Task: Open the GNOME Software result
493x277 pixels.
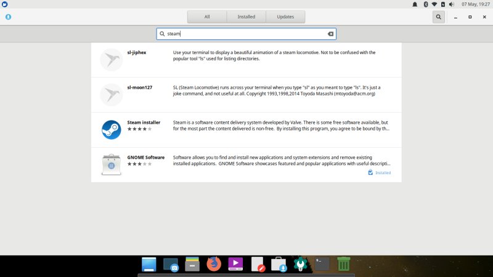Action: coord(246,165)
